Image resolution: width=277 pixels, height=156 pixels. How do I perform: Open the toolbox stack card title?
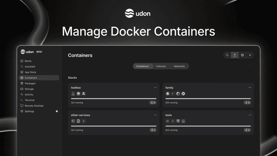point(76,88)
